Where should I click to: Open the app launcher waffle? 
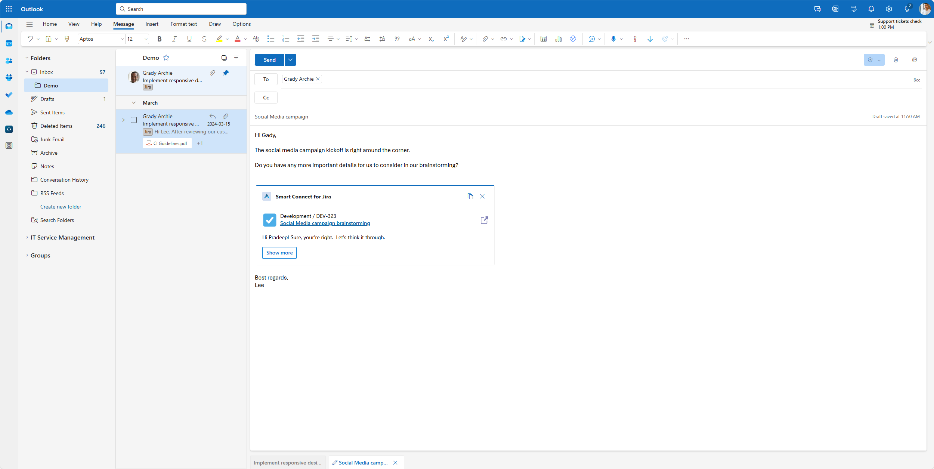click(x=9, y=9)
